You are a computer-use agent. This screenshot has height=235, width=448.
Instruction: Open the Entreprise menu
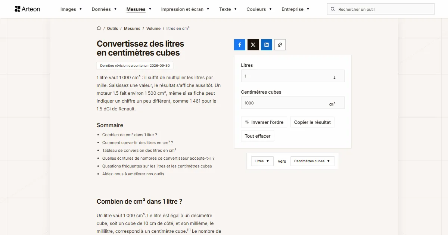(x=295, y=9)
